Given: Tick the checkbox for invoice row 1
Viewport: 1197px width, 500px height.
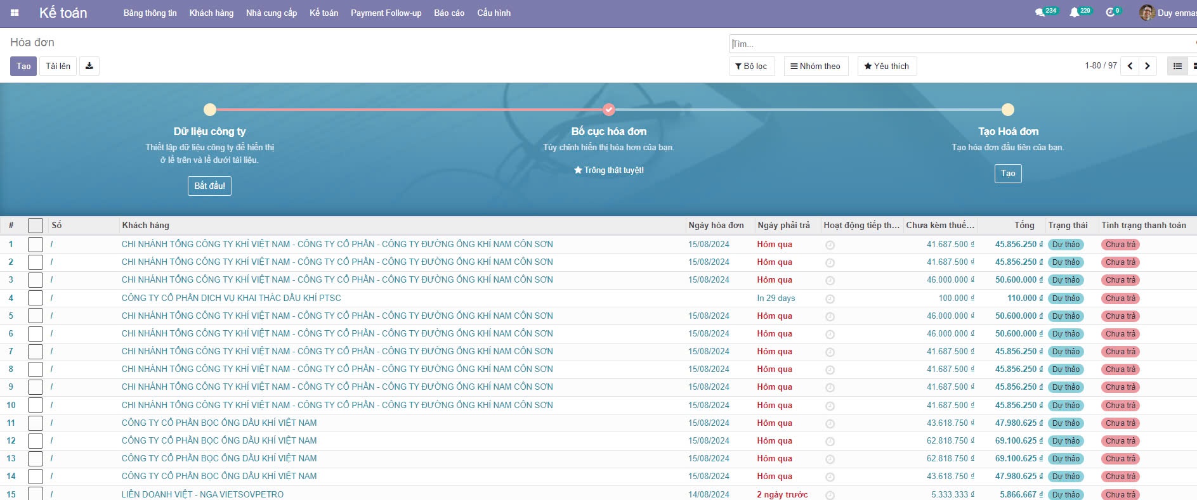Looking at the screenshot, I should [36, 245].
